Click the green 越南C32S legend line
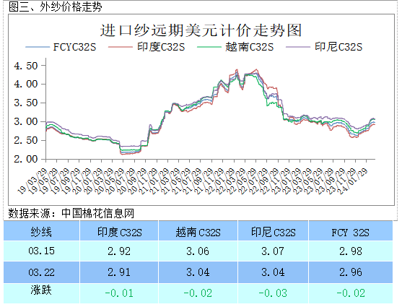402x307 pixels. click(x=209, y=47)
